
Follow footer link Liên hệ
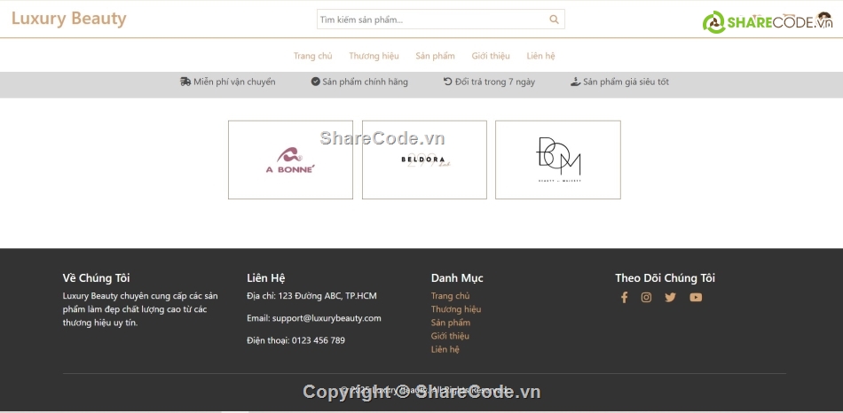coord(445,349)
